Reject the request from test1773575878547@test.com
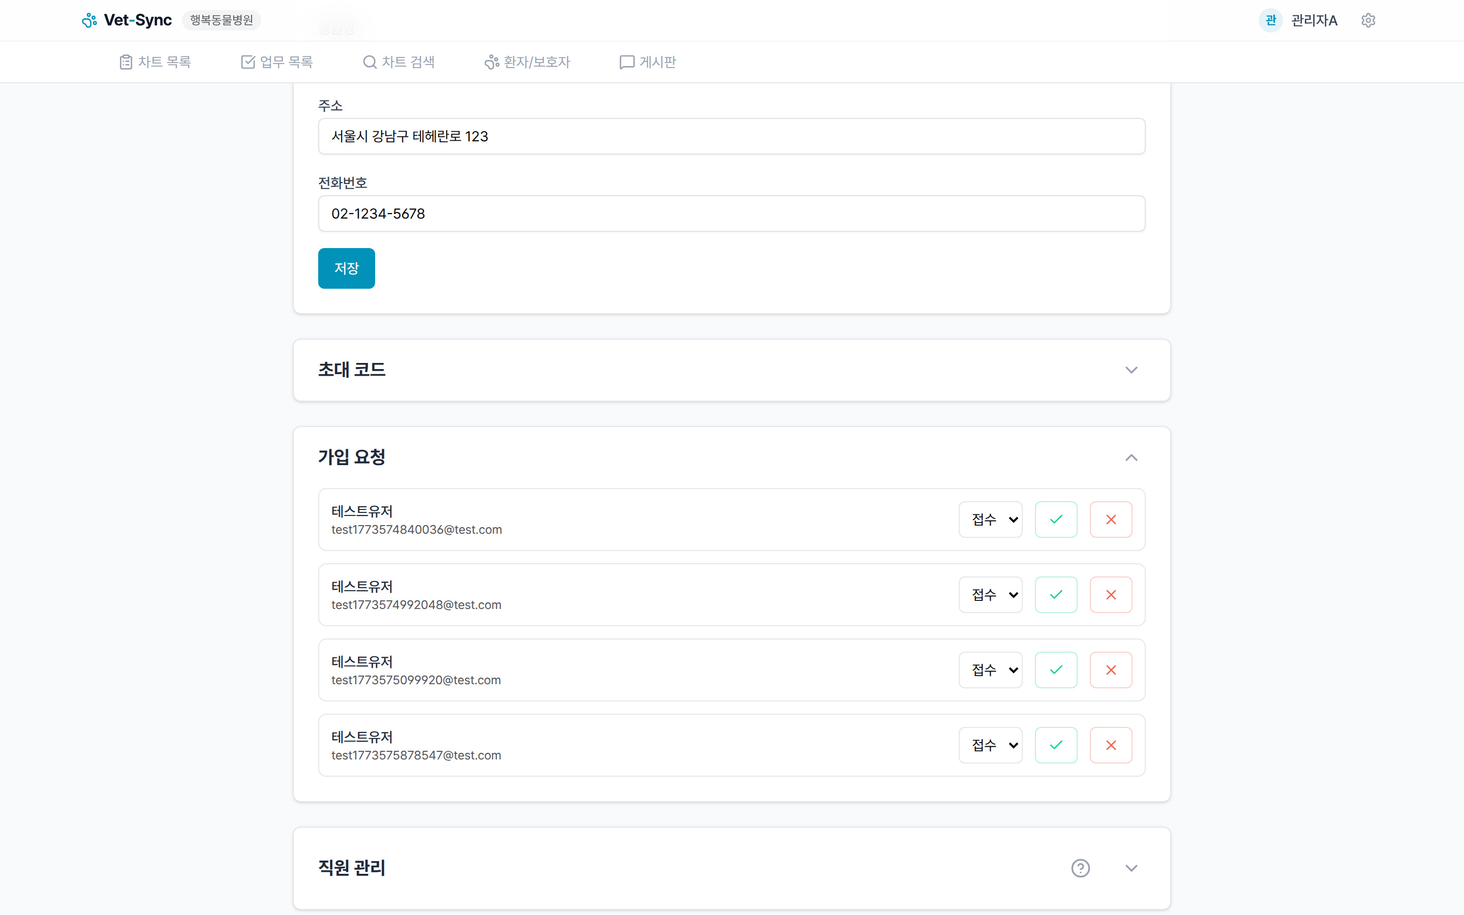 coord(1111,745)
